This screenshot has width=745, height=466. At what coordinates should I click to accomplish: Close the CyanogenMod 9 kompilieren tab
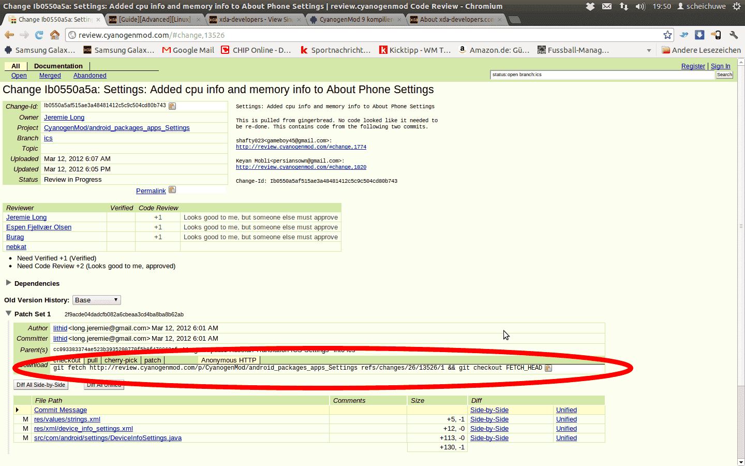click(399, 20)
